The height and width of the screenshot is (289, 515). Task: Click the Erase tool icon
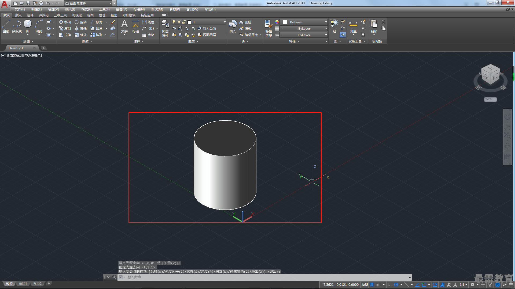click(x=113, y=22)
